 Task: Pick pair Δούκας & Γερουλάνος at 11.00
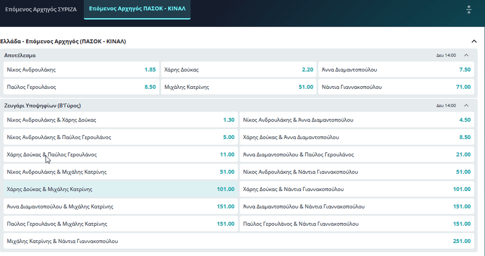pyautogui.click(x=121, y=155)
